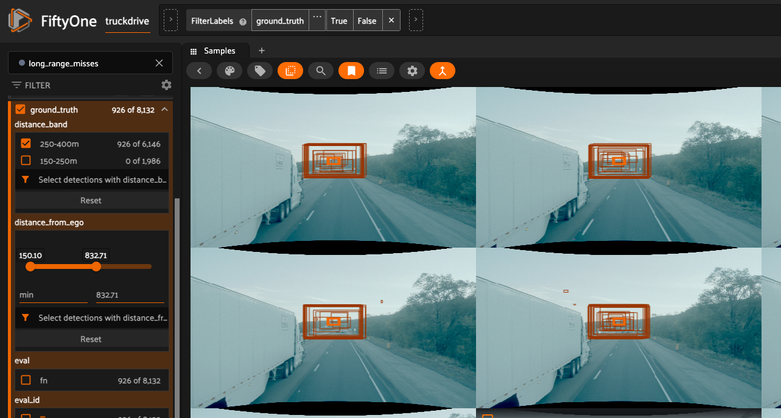The image size is (781, 418).
Task: Toggle the patches view icon
Action: 290,71
